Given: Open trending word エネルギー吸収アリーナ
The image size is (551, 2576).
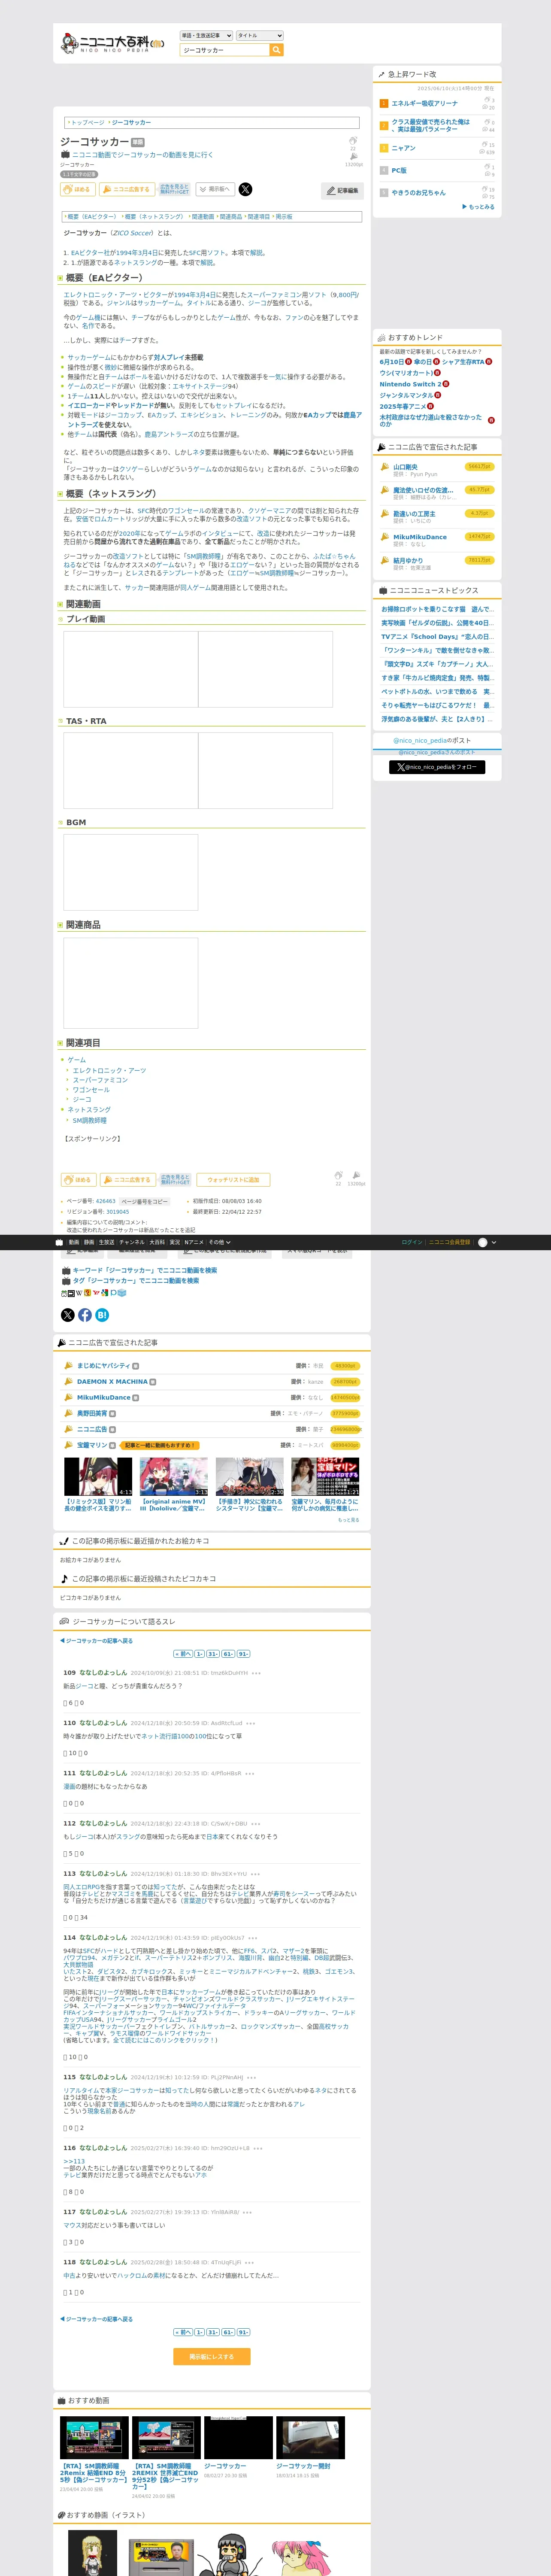Looking at the screenshot, I should coord(424,103).
